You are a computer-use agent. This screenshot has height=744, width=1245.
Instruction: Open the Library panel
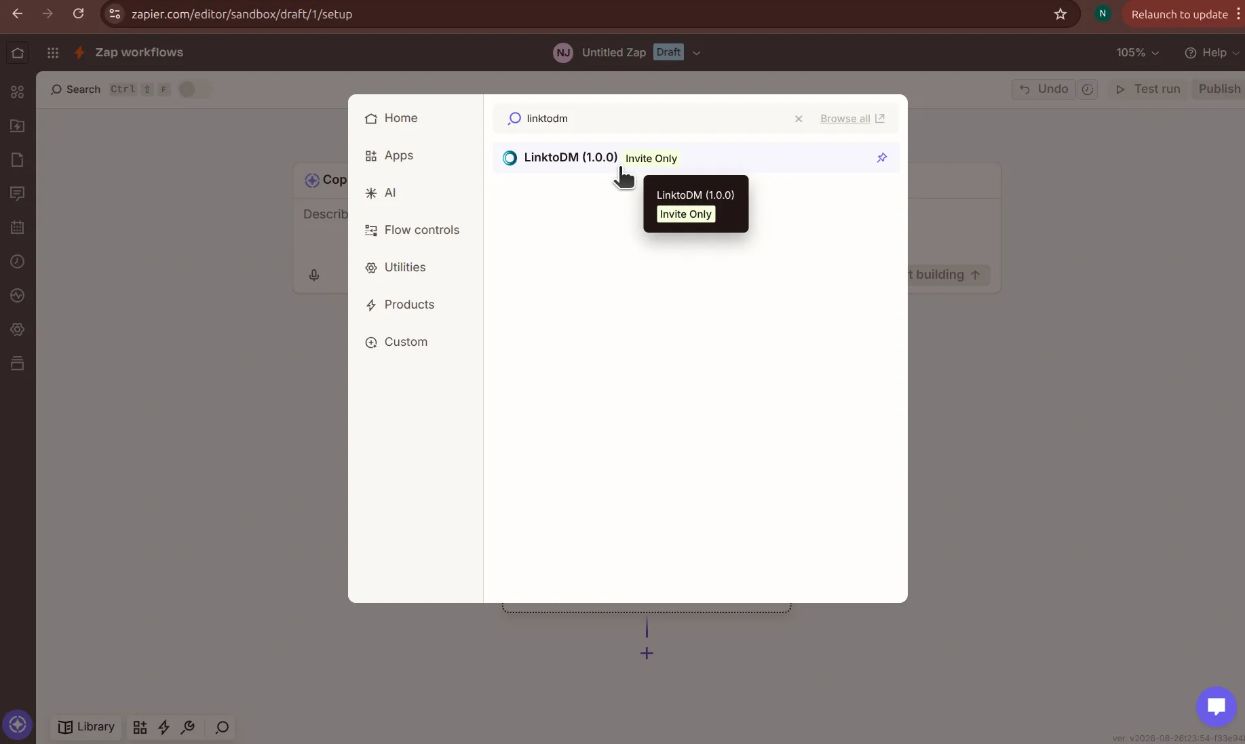coord(86,727)
